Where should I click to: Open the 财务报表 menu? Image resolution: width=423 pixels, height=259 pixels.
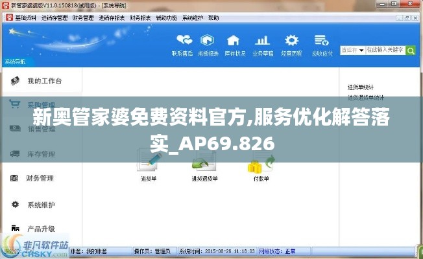(140, 18)
